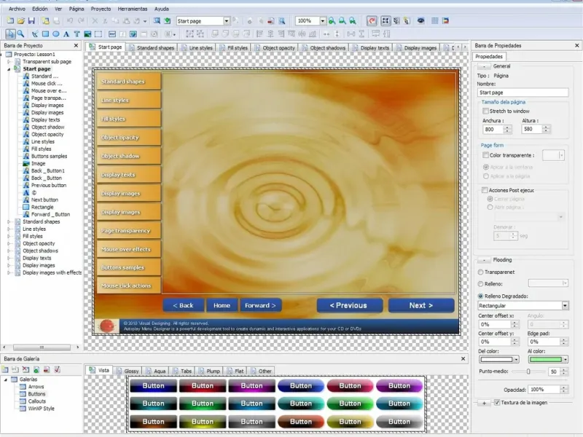The width and height of the screenshot is (583, 437).
Task: Select the text 'A' tool
Action: (66, 34)
